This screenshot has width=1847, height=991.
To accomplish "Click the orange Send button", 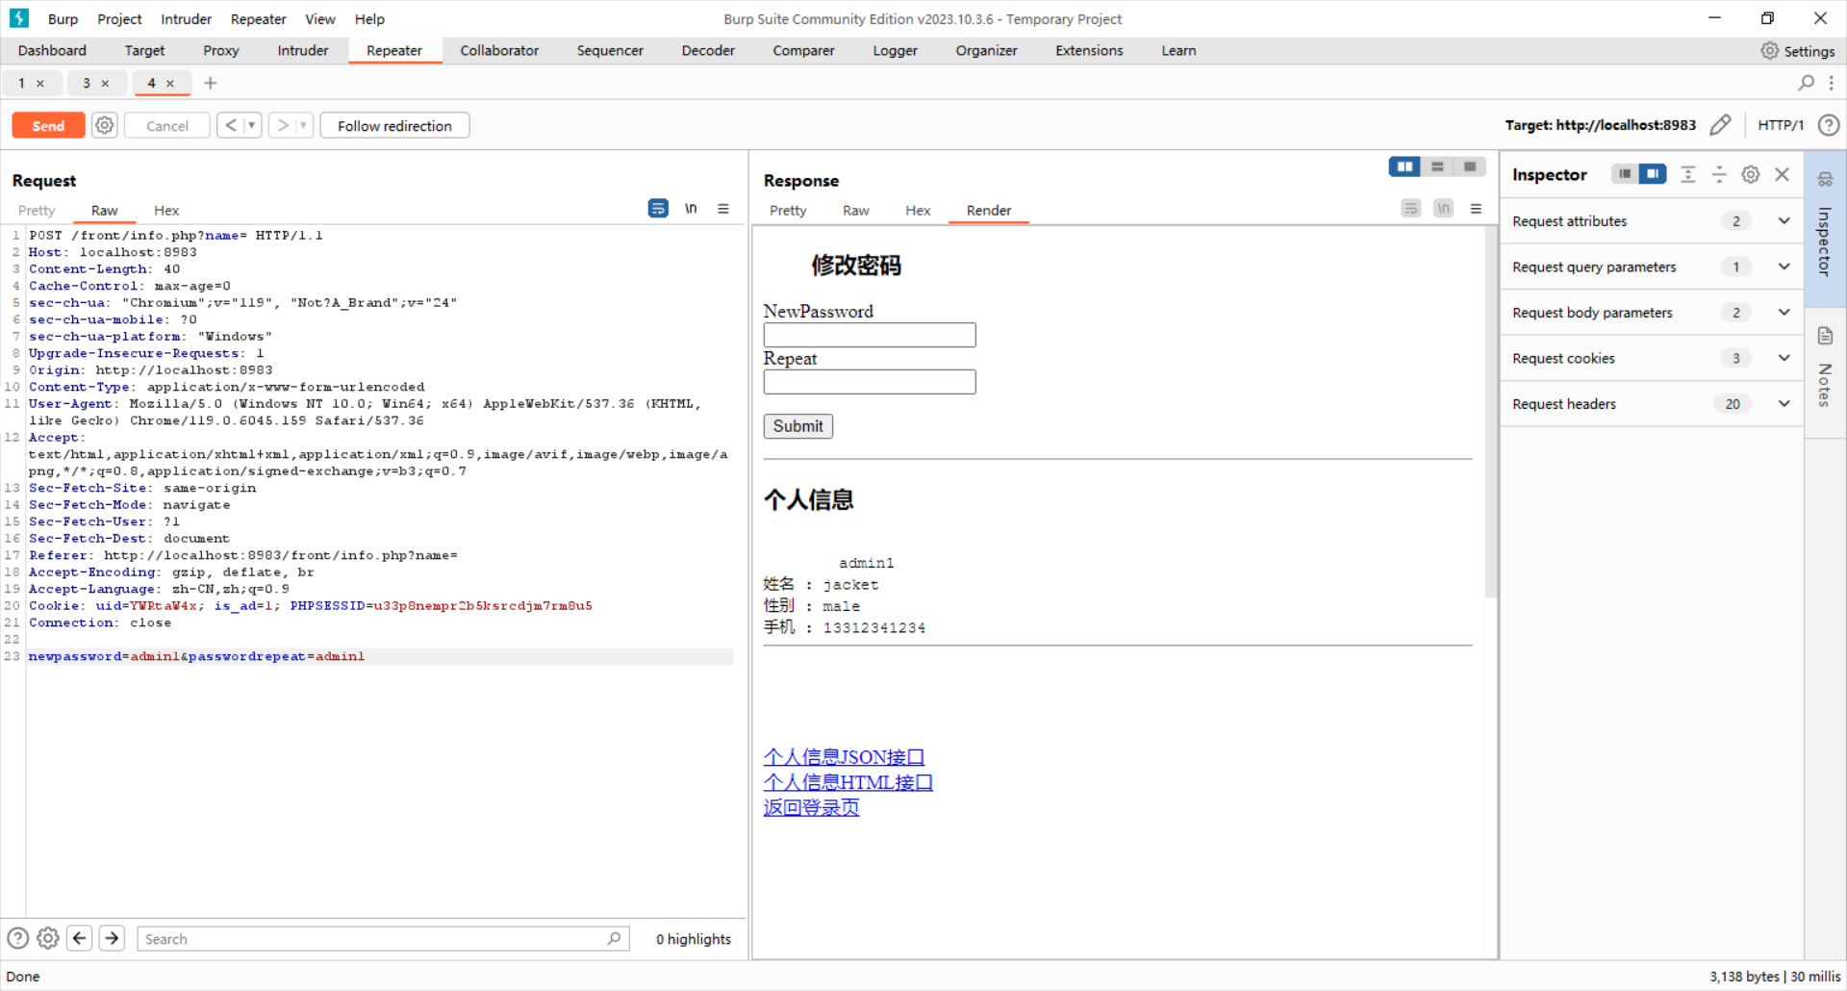I will tap(48, 126).
